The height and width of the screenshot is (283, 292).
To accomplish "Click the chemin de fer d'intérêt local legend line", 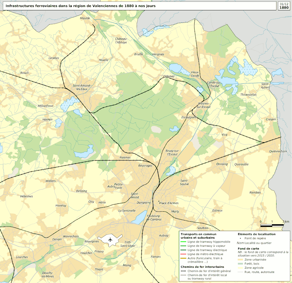I will point(183,275).
